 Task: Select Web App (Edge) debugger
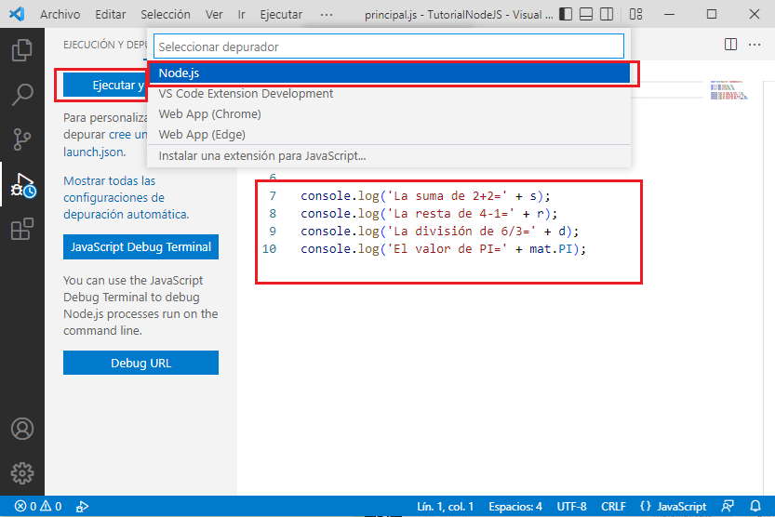click(x=389, y=134)
